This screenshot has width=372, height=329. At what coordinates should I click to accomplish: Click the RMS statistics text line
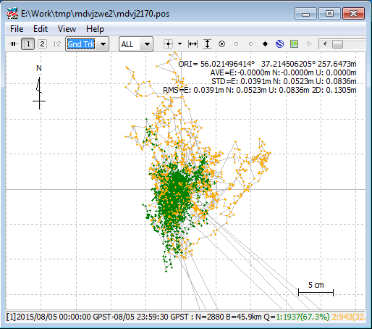pos(260,90)
